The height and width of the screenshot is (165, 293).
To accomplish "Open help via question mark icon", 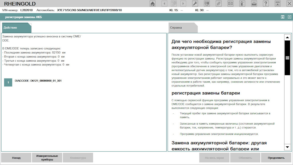I will [266, 4].
